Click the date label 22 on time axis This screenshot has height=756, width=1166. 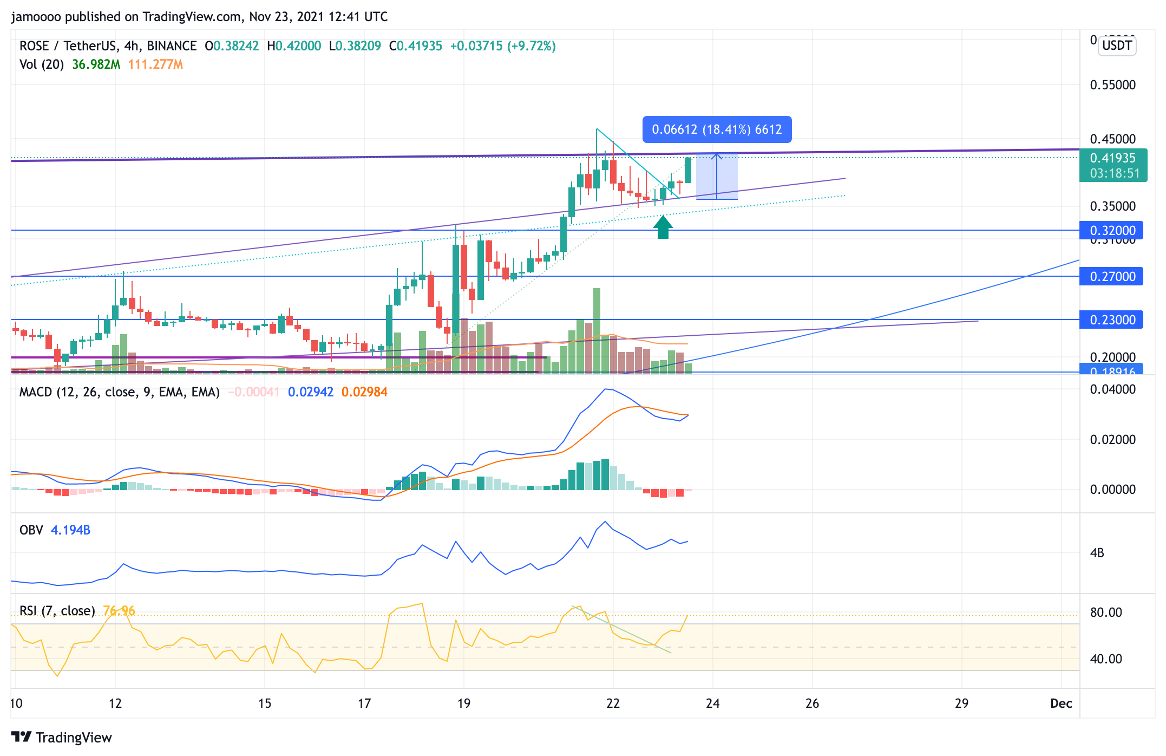613,703
